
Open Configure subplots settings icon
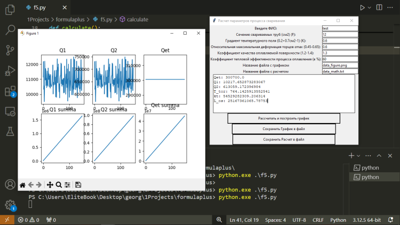coord(67,184)
